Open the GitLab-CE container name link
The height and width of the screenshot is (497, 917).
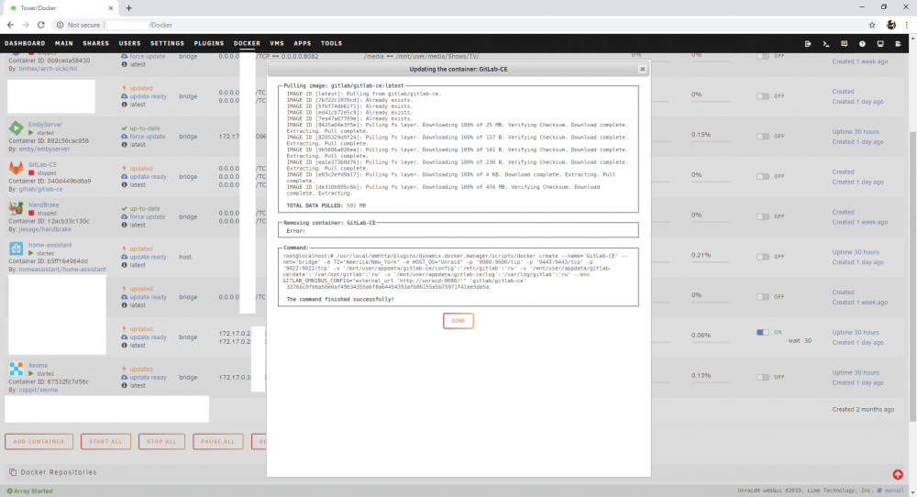[x=43, y=165]
